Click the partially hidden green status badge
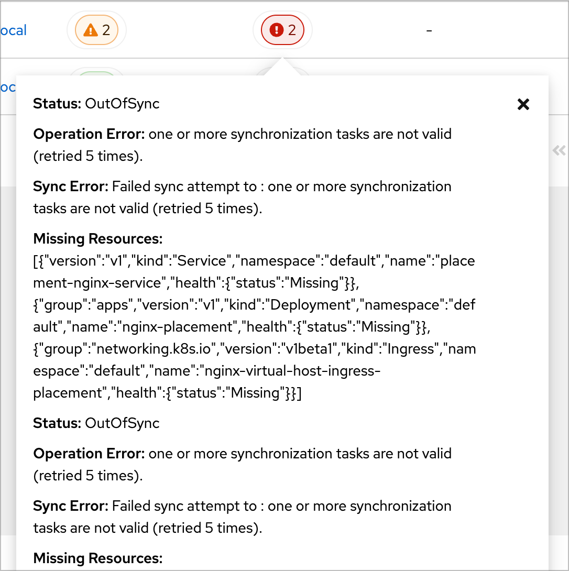The image size is (569, 571). point(97,73)
